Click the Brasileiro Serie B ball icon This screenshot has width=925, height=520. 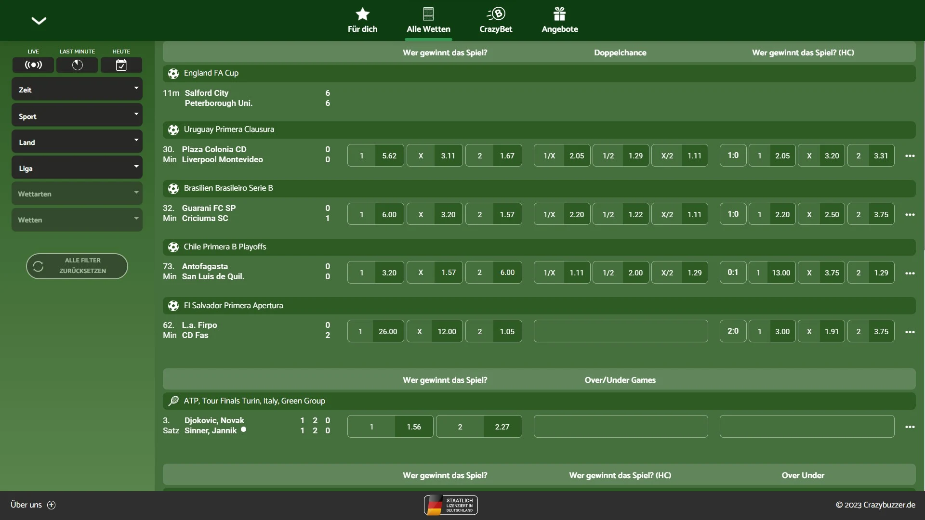point(173,188)
